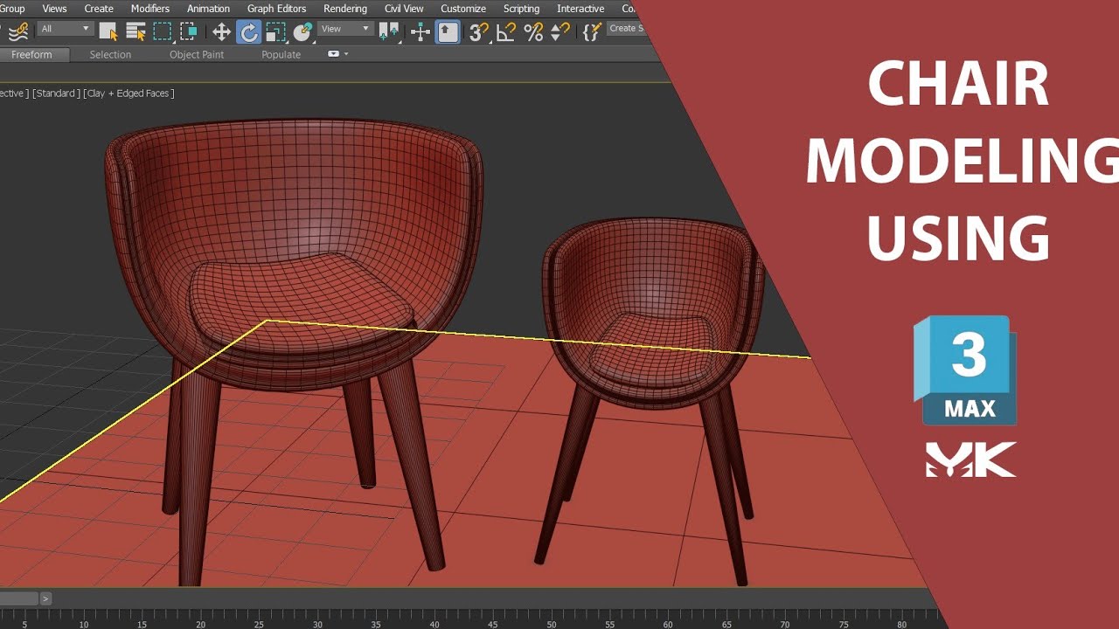Click Select and Manipulate icon
Image resolution: width=1119 pixels, height=629 pixels.
pos(420,32)
